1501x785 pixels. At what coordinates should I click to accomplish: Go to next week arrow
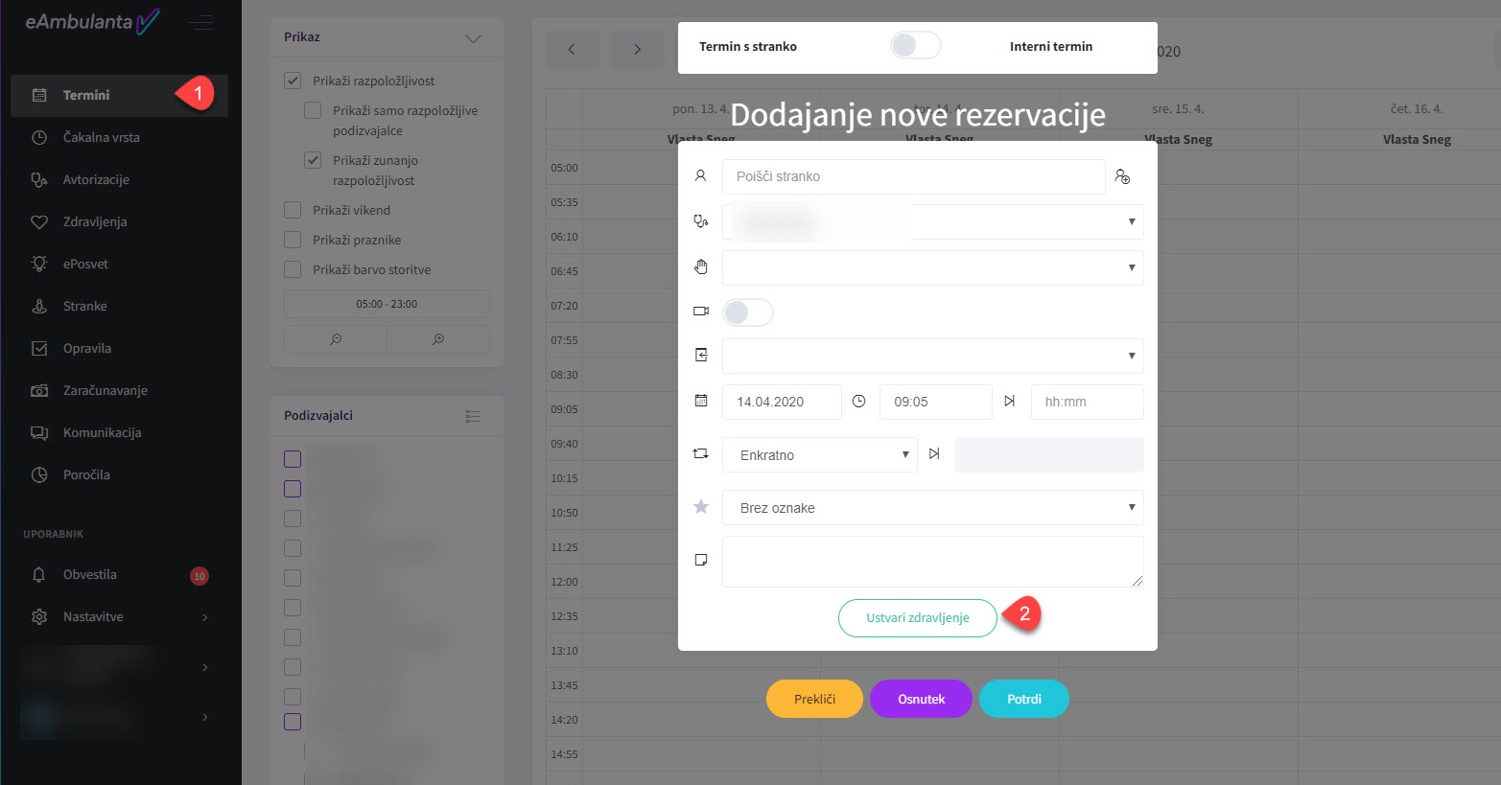[637, 50]
